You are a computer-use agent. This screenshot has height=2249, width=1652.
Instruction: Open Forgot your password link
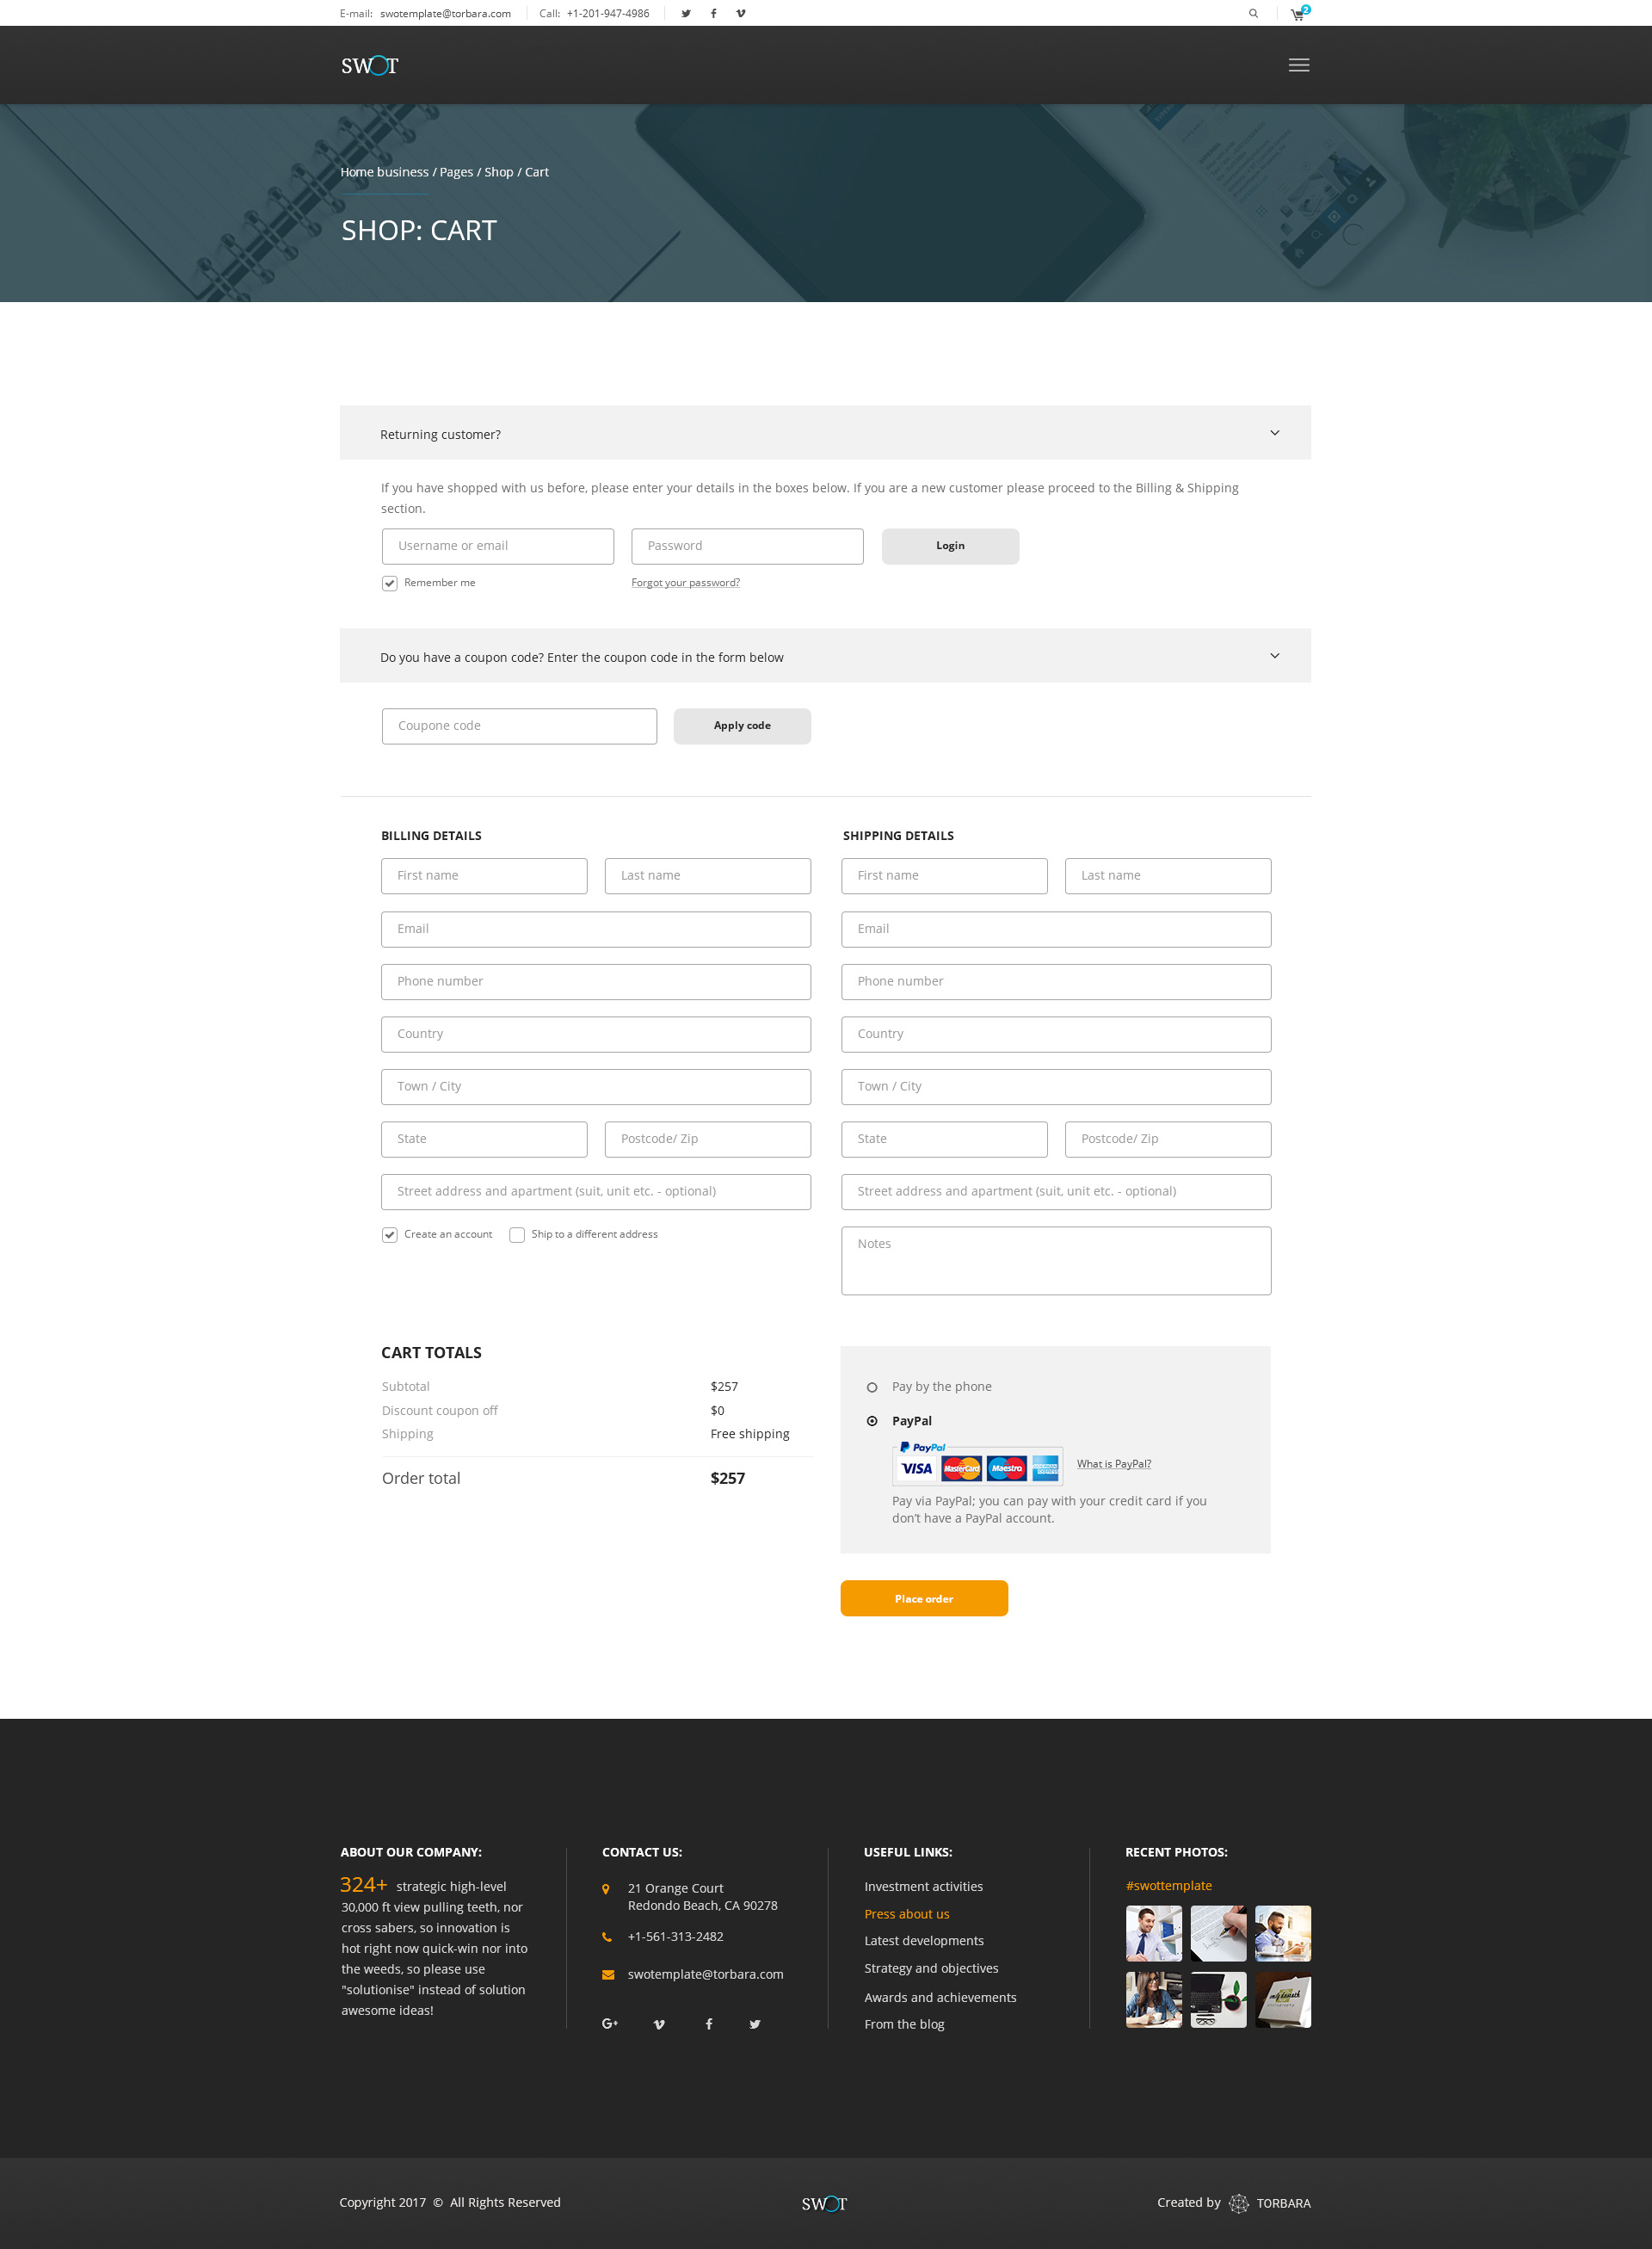pyautogui.click(x=685, y=582)
